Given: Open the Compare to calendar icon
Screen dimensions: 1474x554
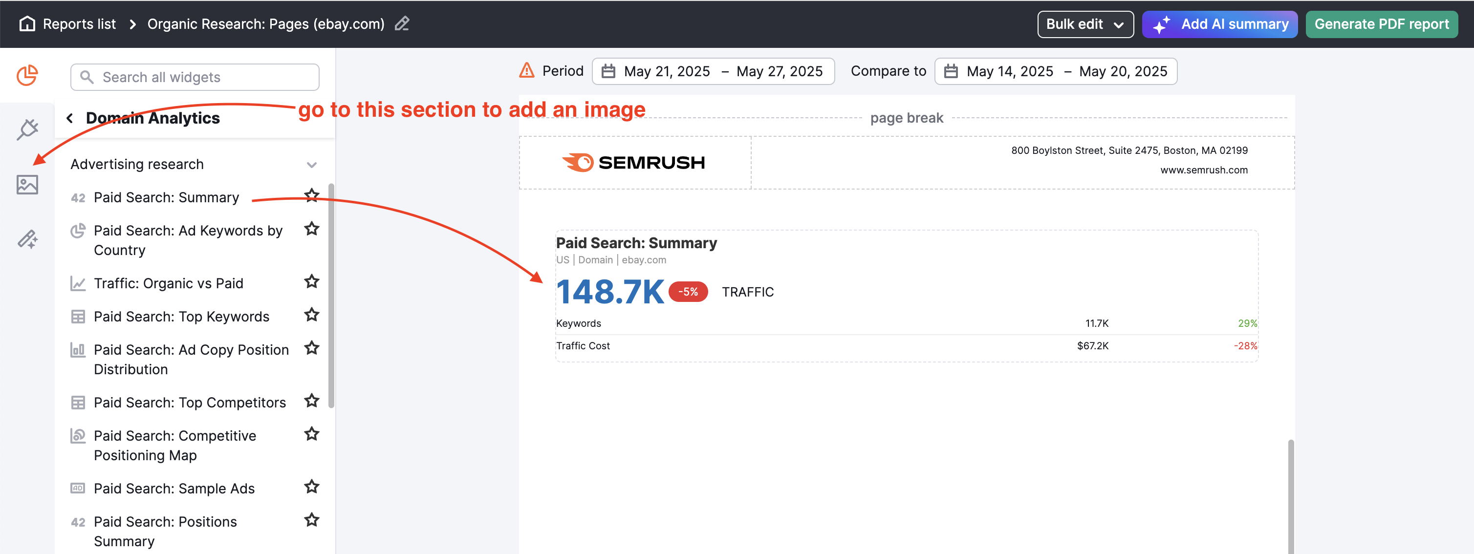Looking at the screenshot, I should (950, 71).
